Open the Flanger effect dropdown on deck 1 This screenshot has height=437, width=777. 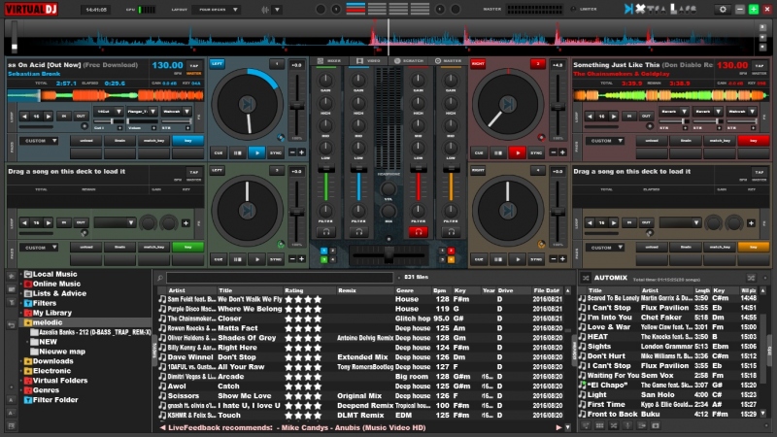point(142,112)
